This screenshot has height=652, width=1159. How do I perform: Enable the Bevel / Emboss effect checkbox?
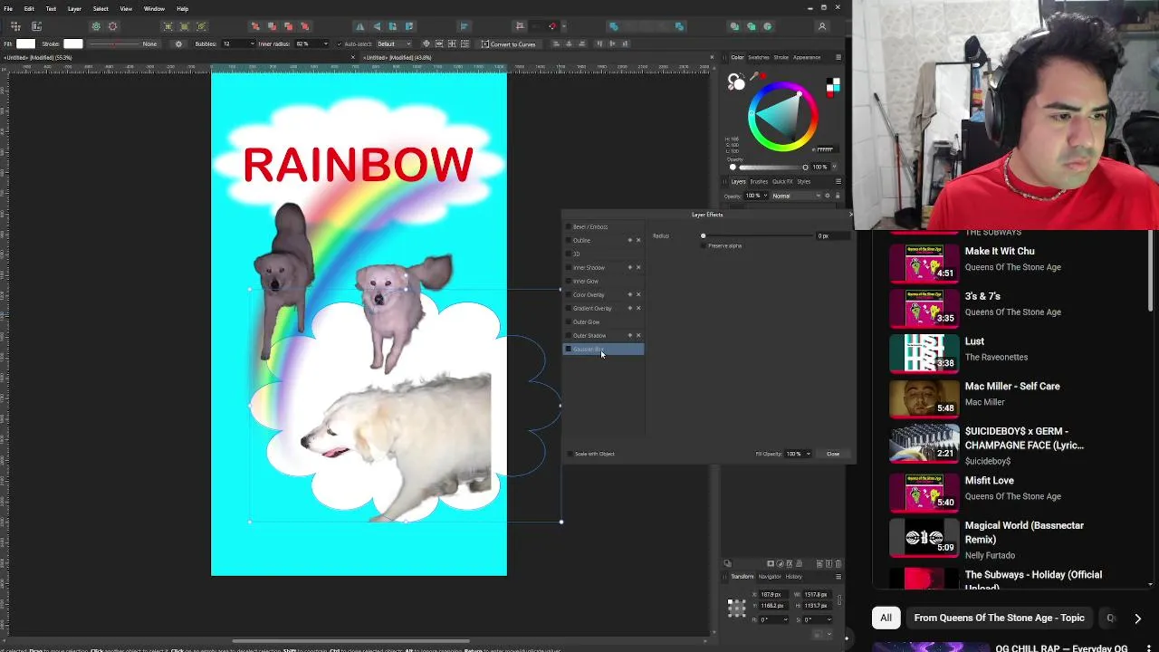pyautogui.click(x=569, y=226)
